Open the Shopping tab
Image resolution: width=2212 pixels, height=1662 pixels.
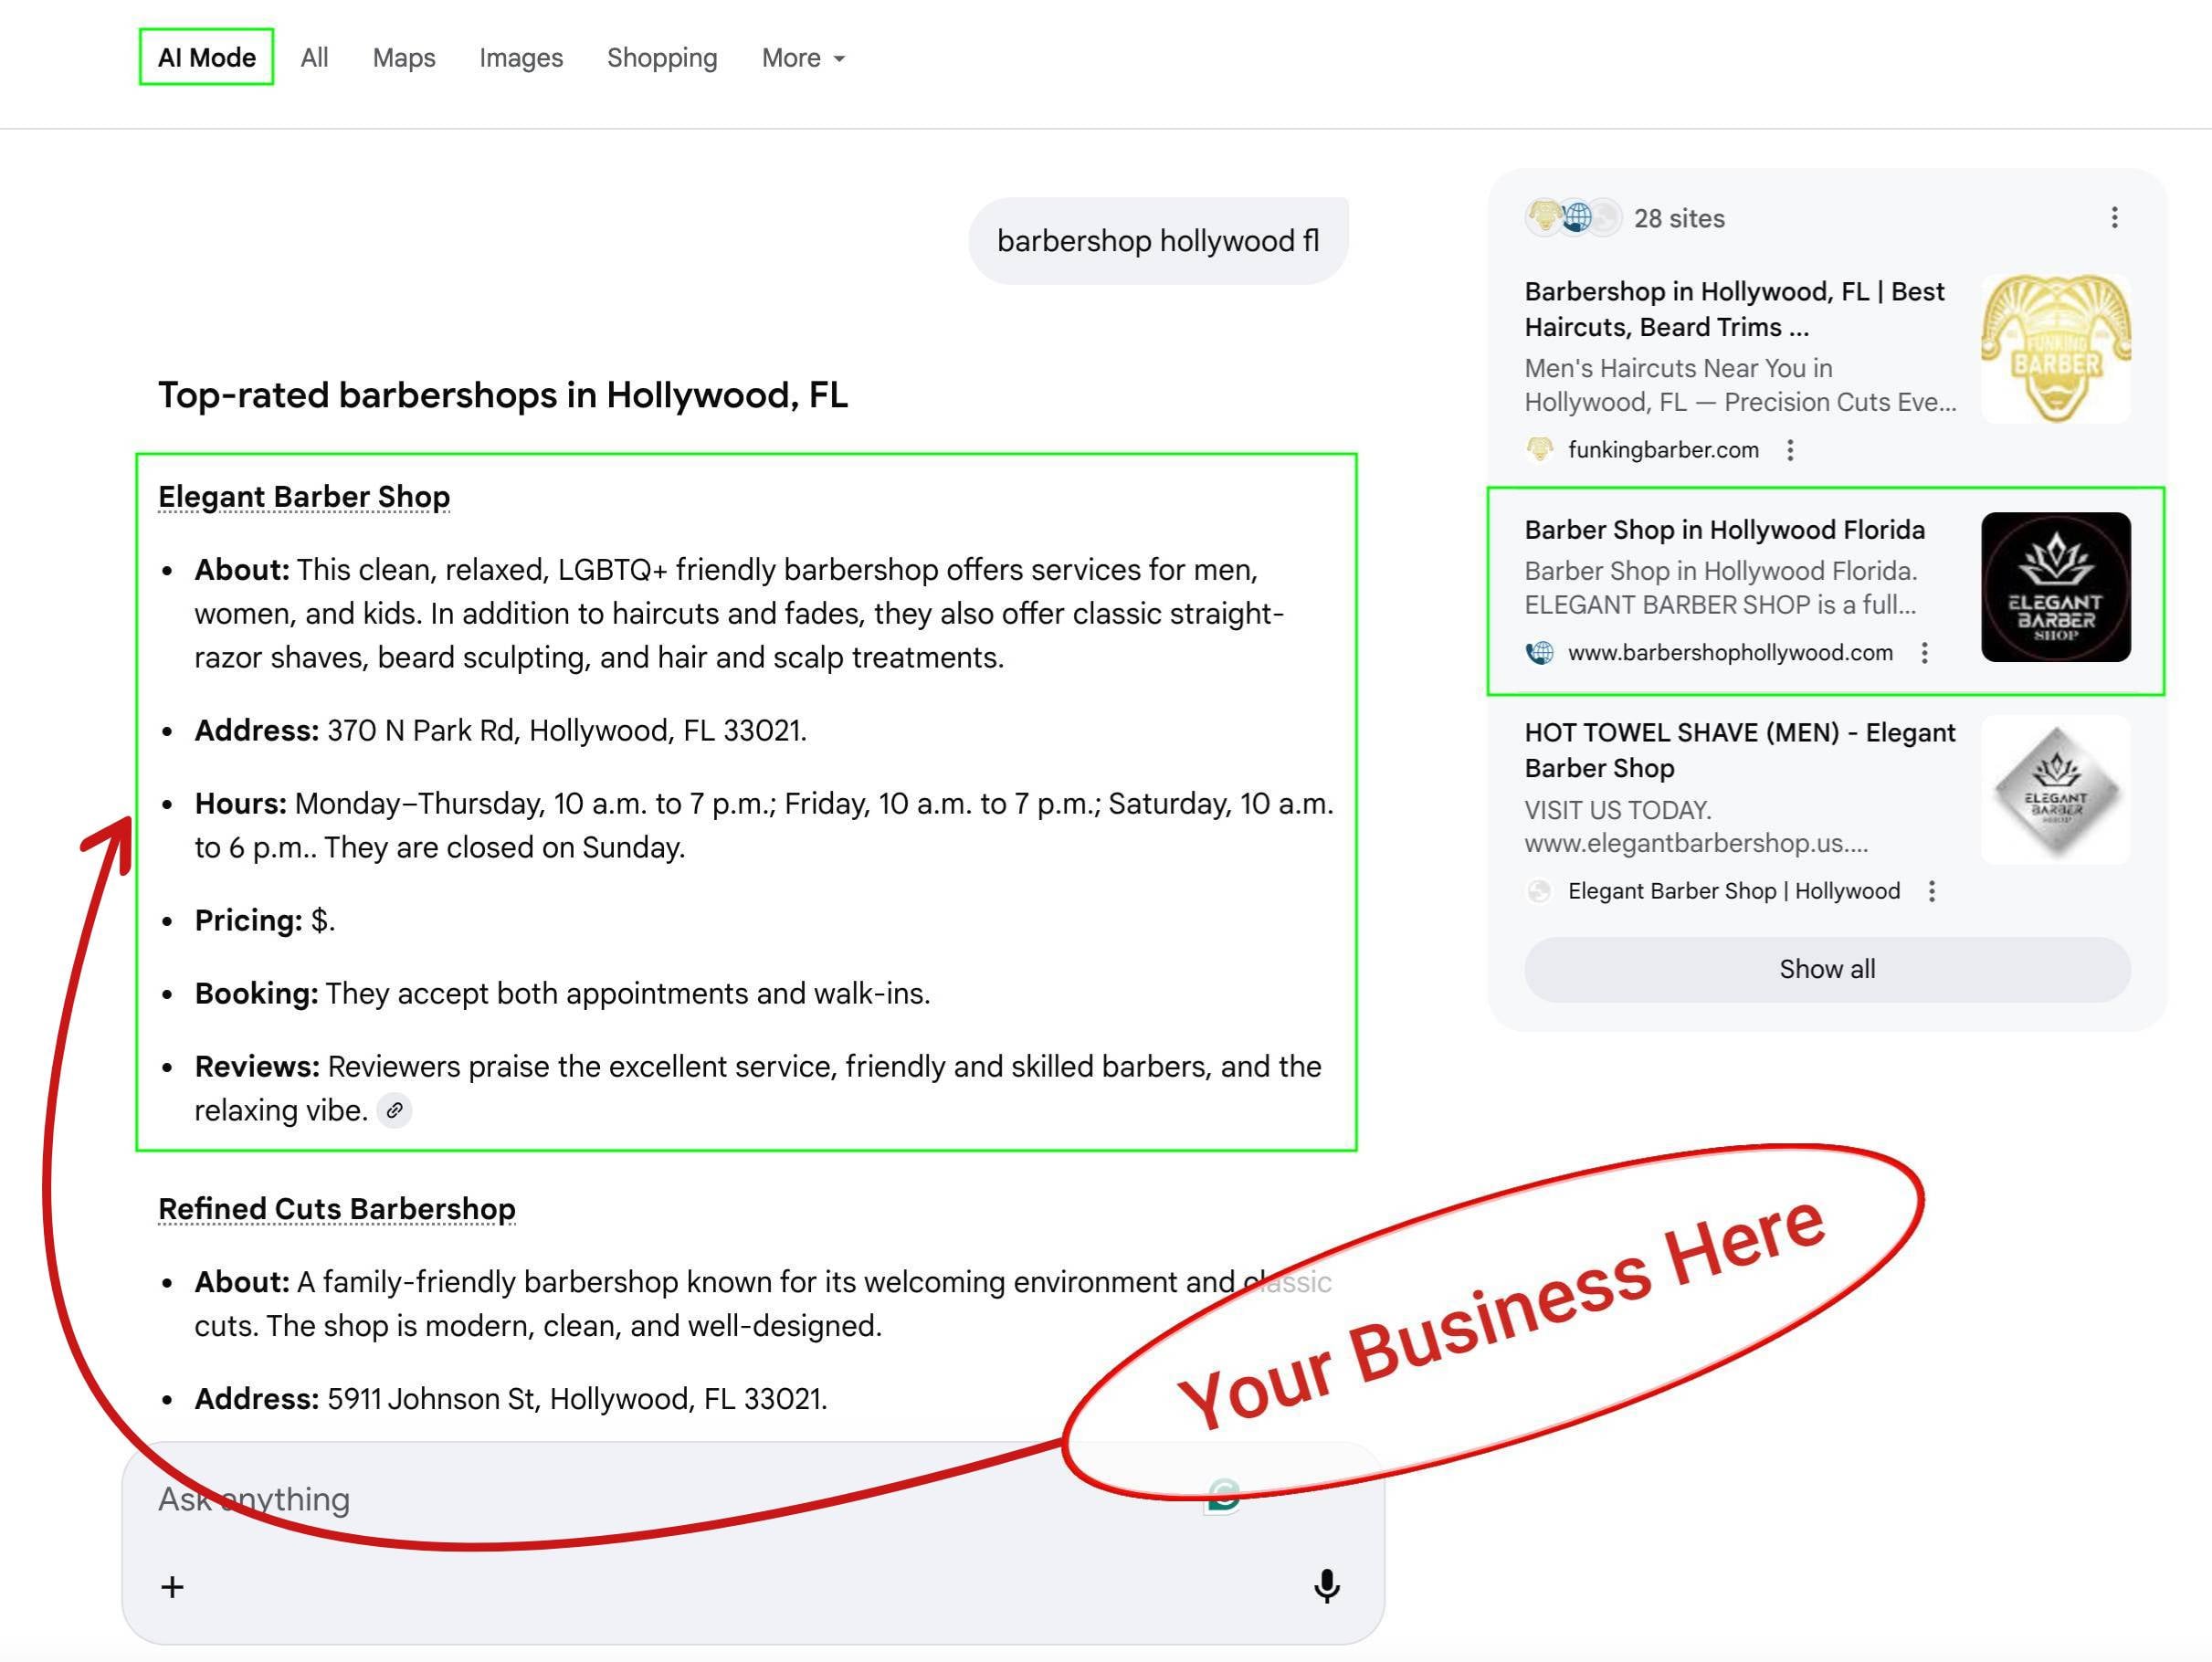(x=662, y=58)
